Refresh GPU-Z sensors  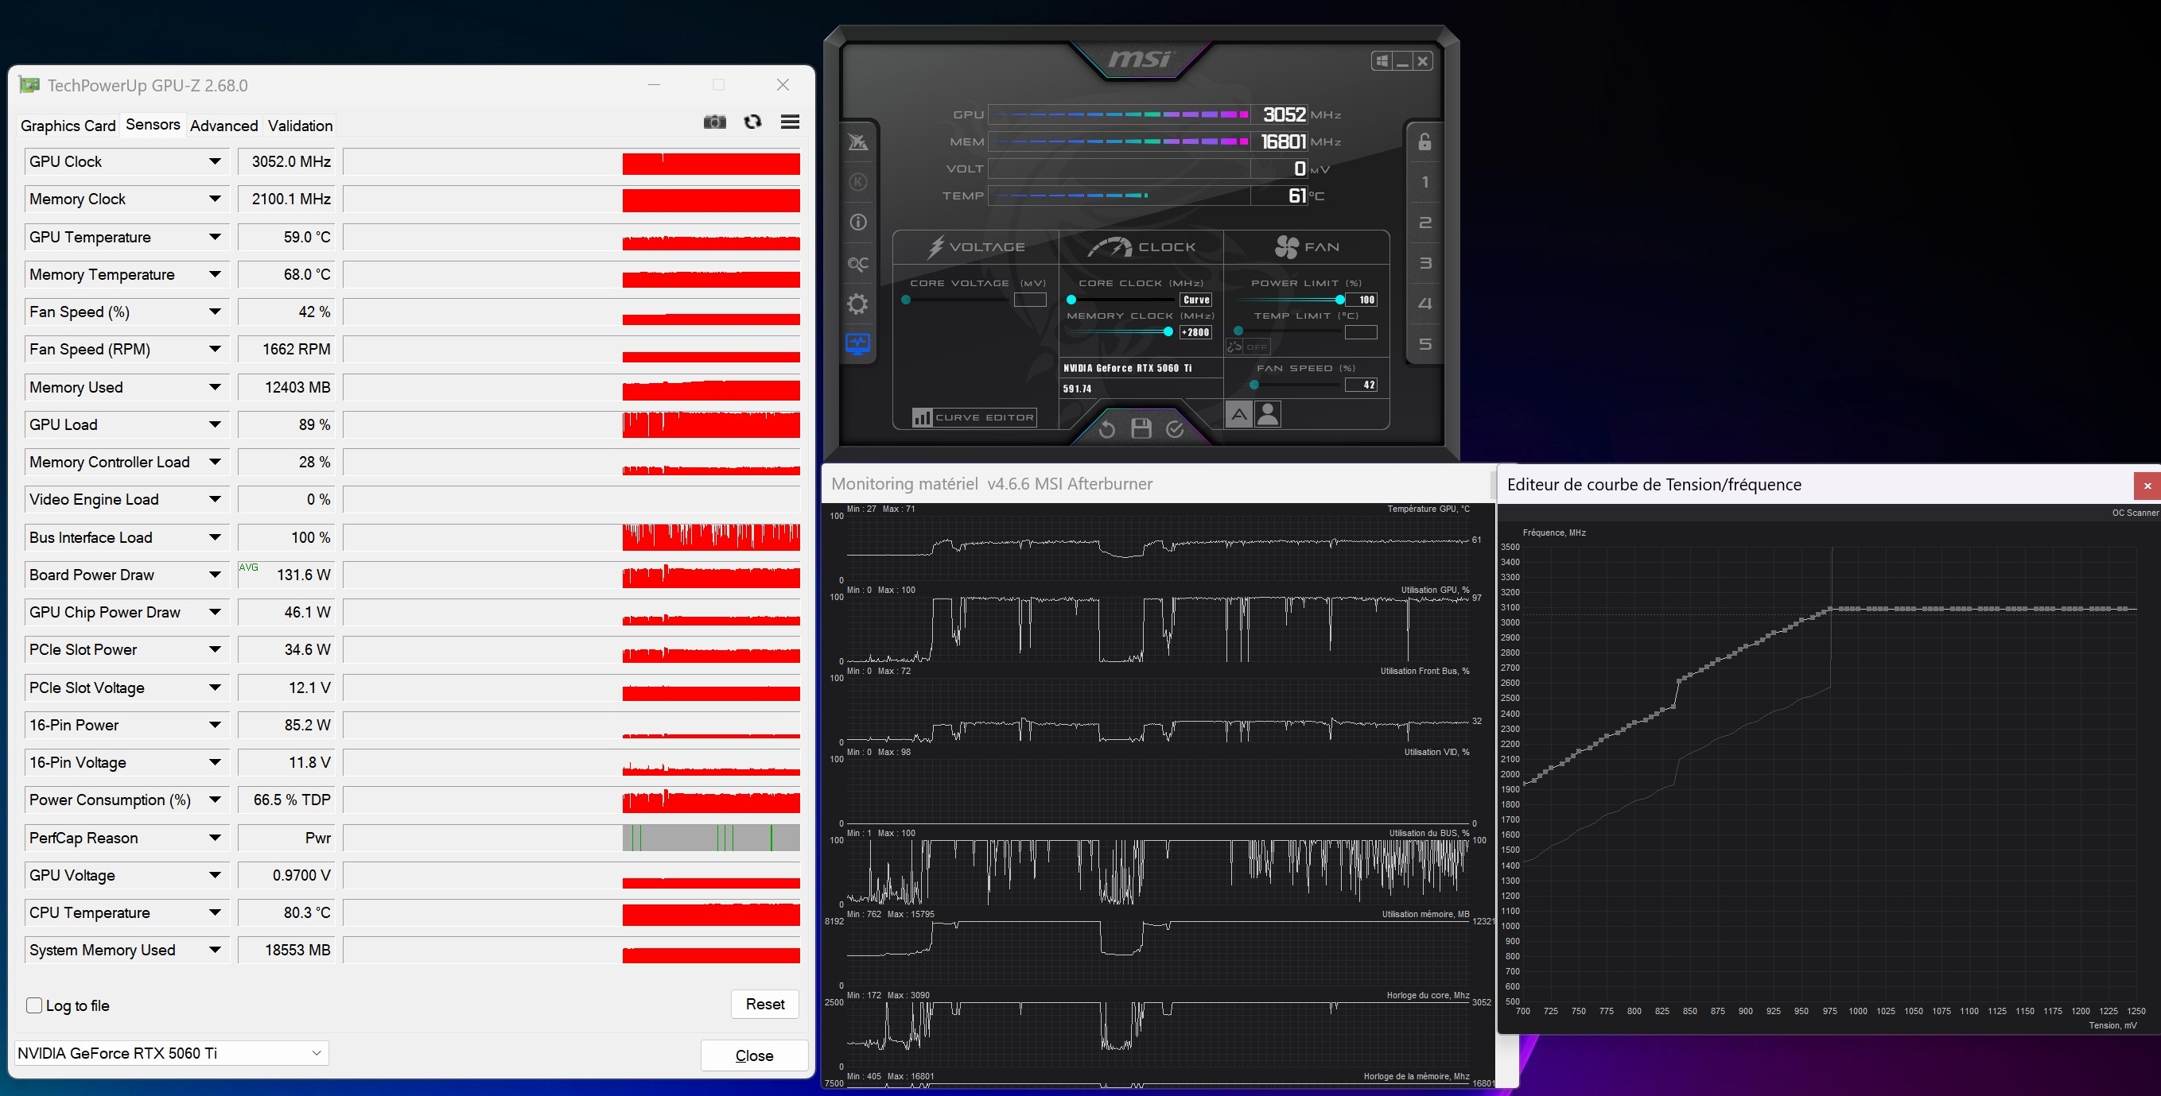(752, 122)
